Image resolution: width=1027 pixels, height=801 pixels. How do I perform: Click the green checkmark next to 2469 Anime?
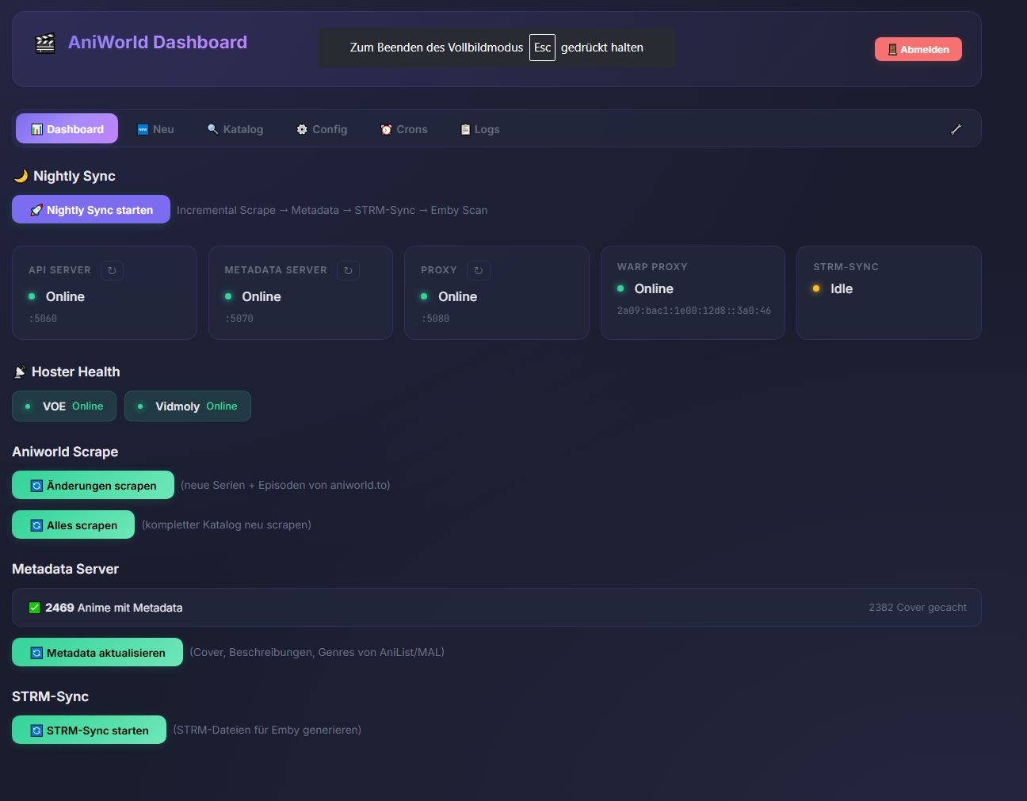pyautogui.click(x=34, y=608)
